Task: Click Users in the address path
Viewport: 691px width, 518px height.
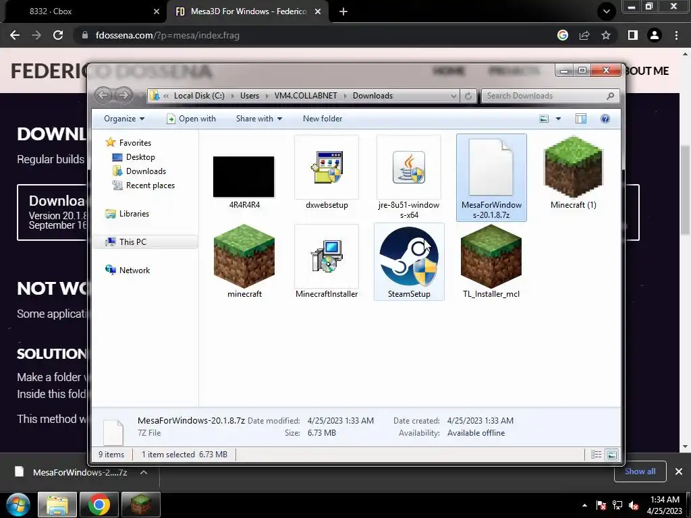Action: coord(250,96)
